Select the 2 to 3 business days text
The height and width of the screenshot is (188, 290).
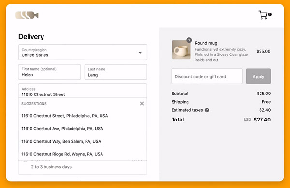tap(51, 167)
